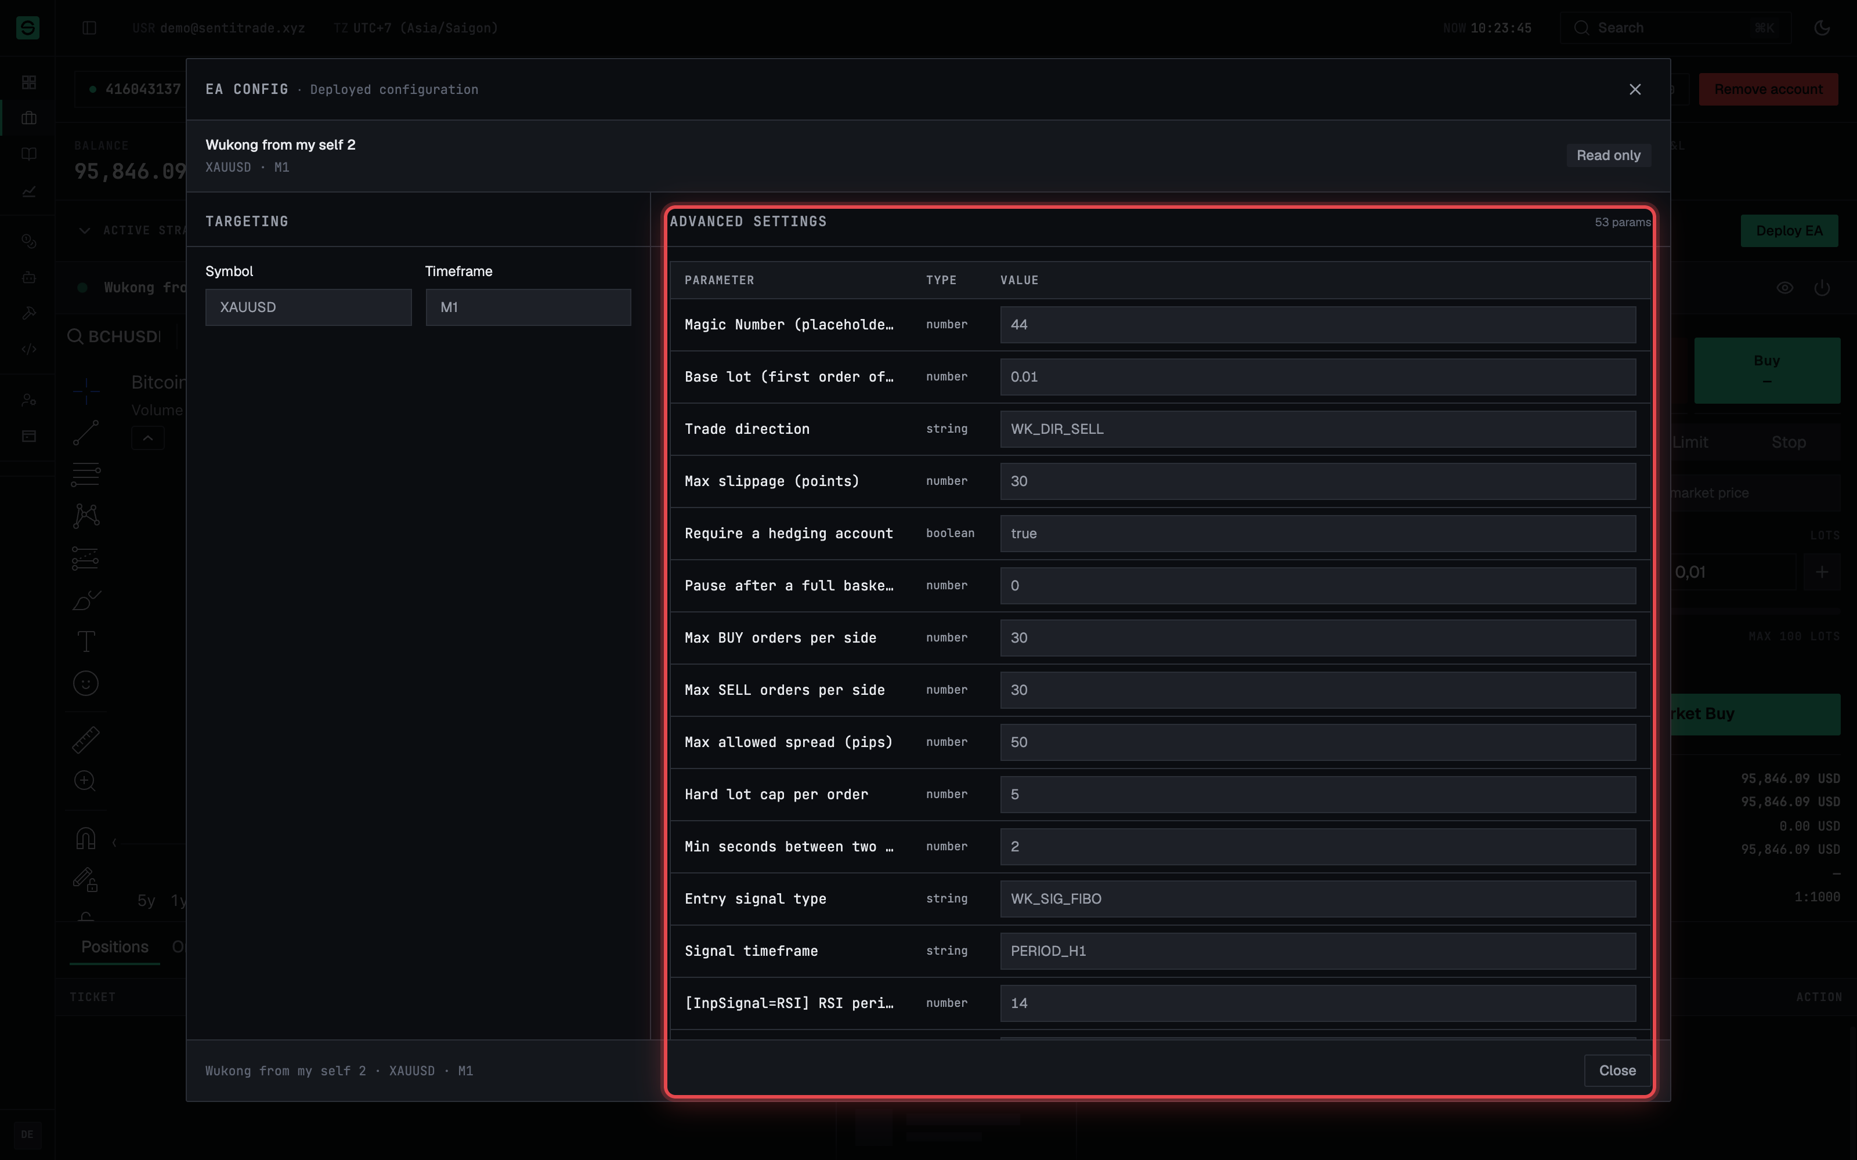Screen dimensions: 1857x1160
Task: Click the VALUE column header
Action: [x=1019, y=280]
